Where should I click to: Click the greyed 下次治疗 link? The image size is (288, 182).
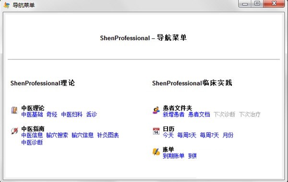tap(250, 114)
